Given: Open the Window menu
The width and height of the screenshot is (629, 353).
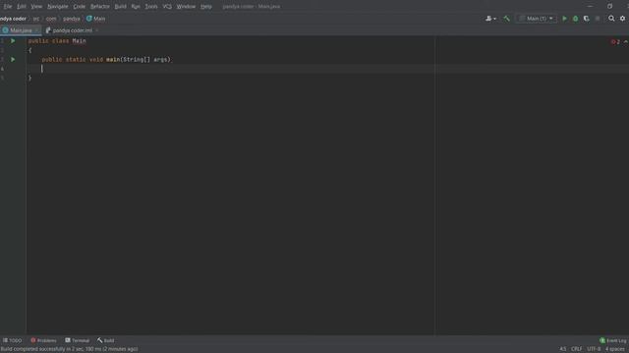Looking at the screenshot, I should tap(186, 7).
